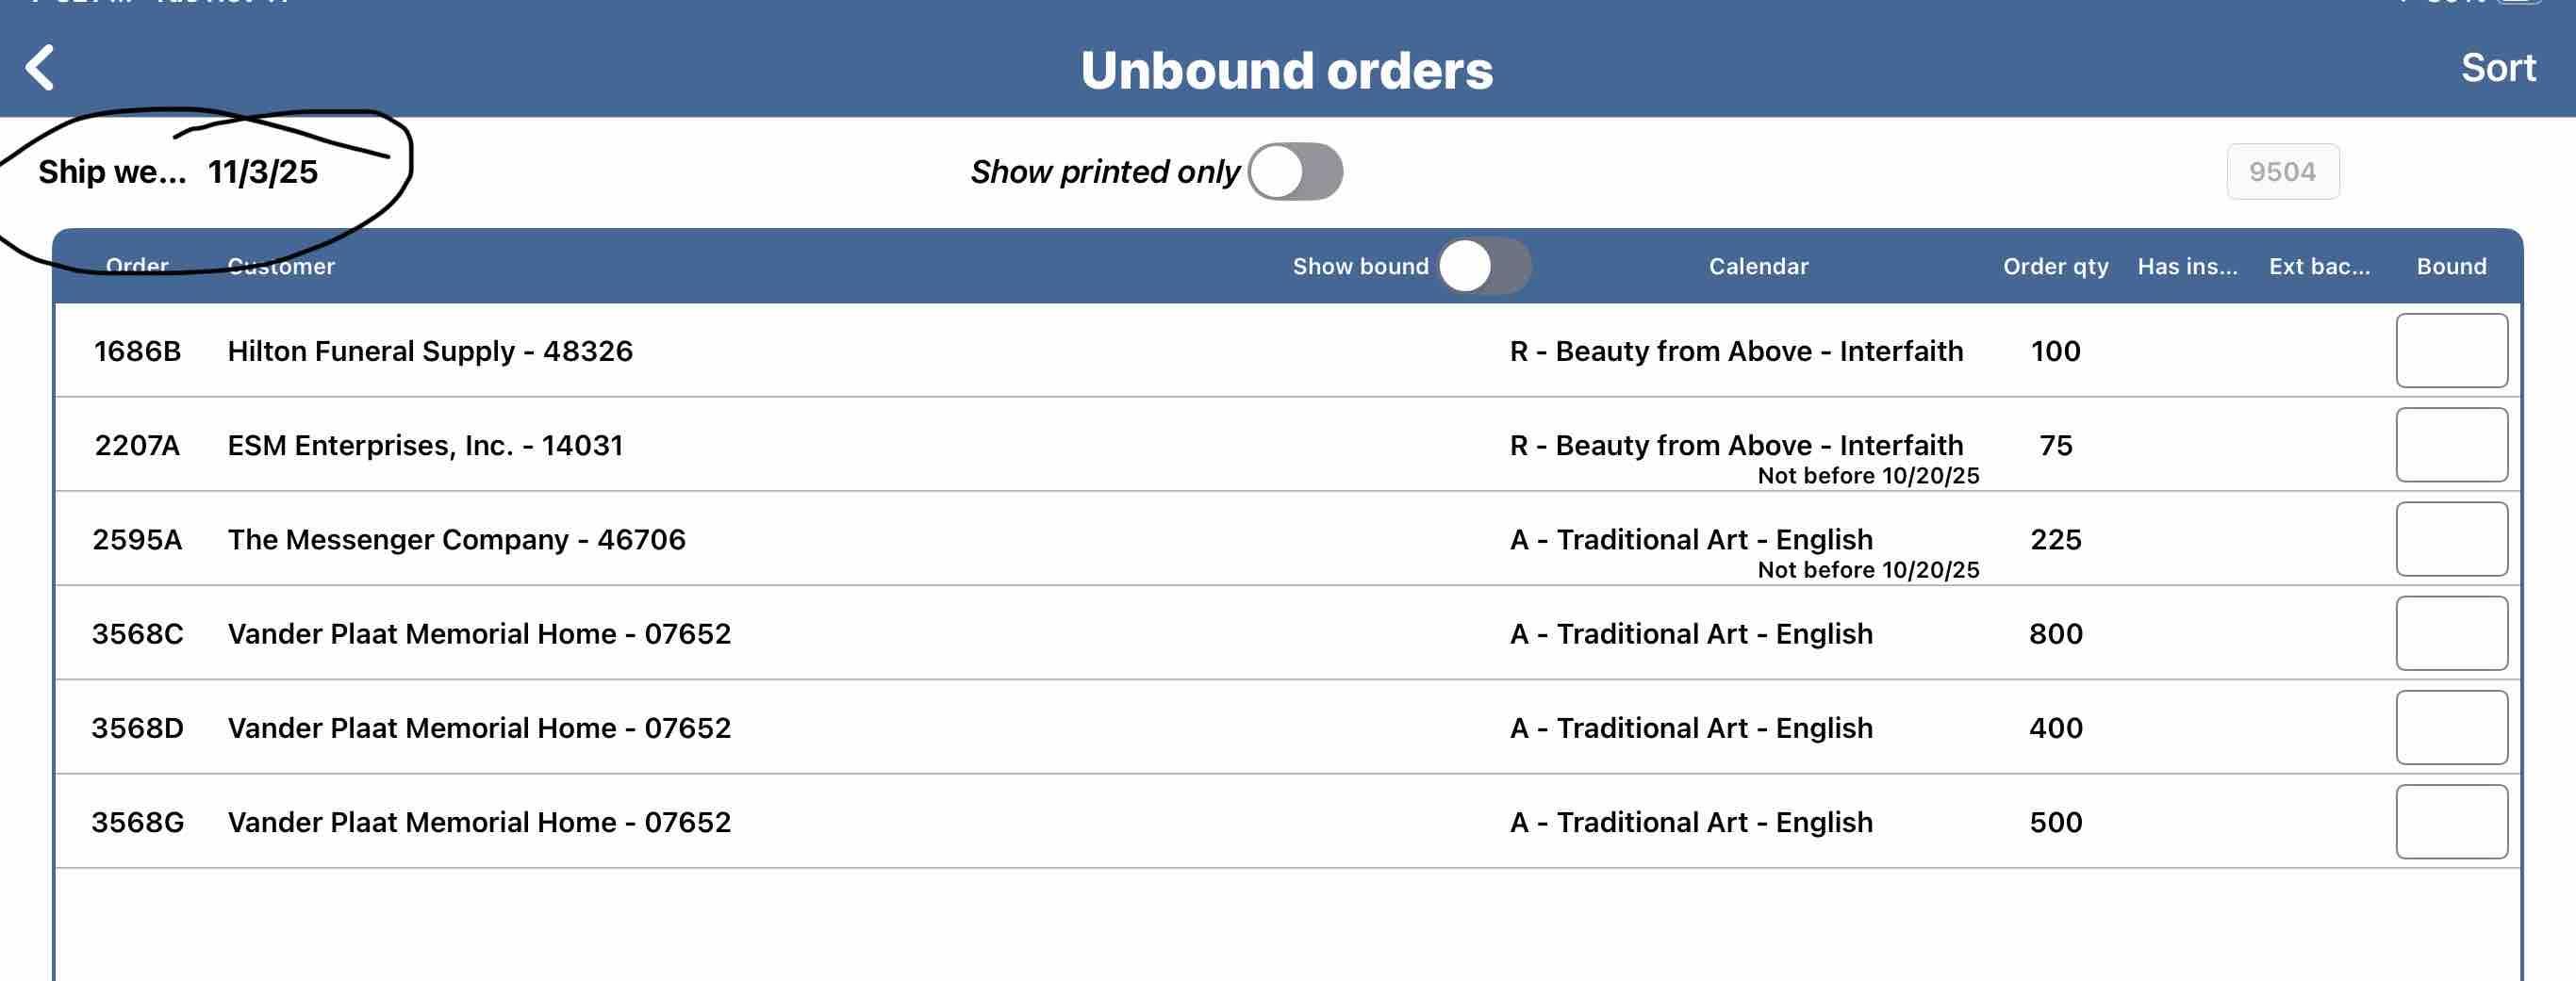The height and width of the screenshot is (981, 2576).
Task: Toggle the Show printed only switch
Action: click(x=1295, y=172)
